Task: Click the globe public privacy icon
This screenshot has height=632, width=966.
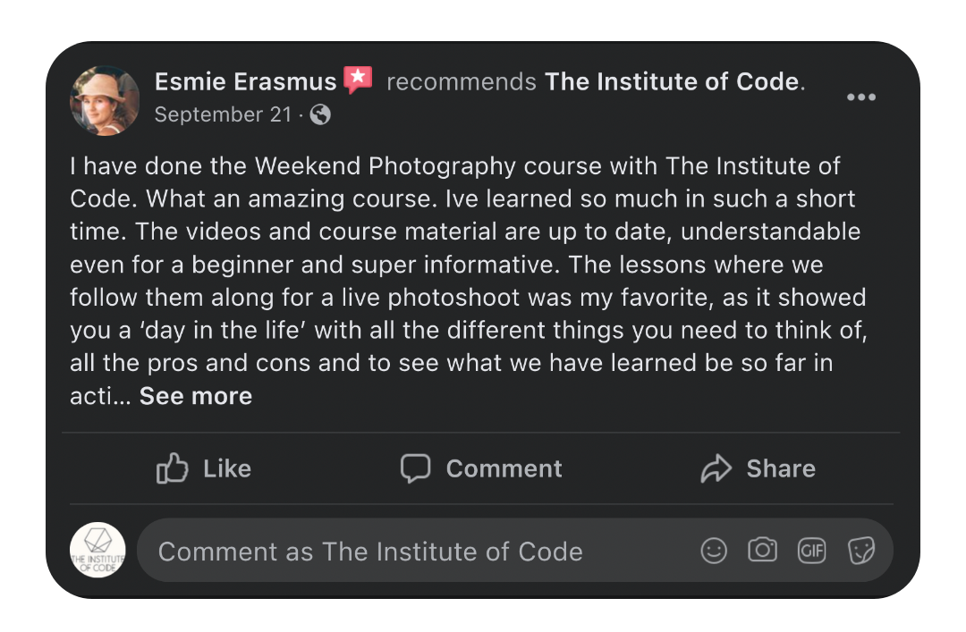Action: pos(320,114)
